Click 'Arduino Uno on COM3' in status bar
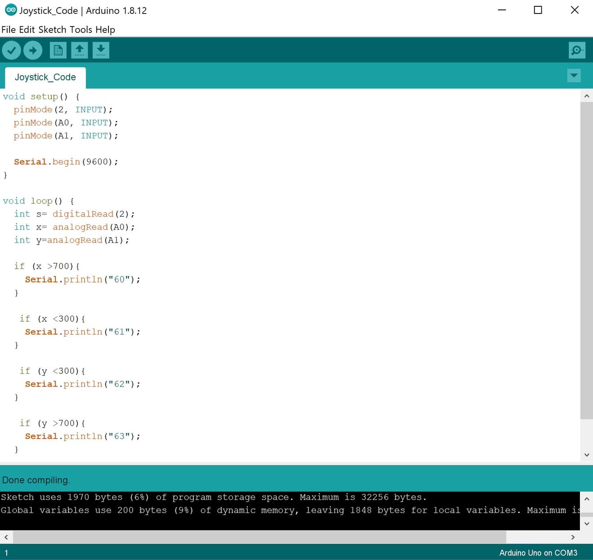Image resolution: width=593 pixels, height=560 pixels. tap(538, 553)
